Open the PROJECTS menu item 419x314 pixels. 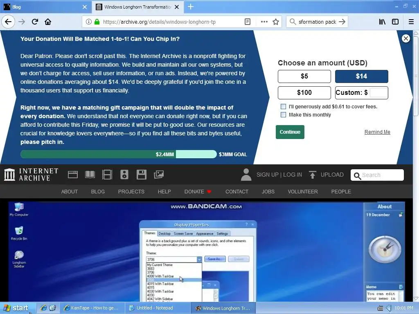coord(131,192)
